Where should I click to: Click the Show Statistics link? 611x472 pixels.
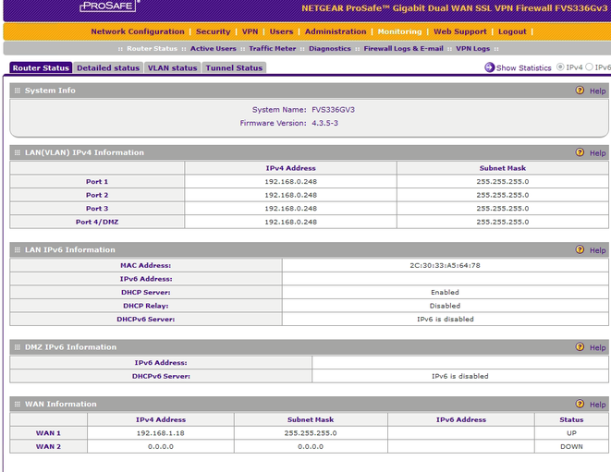(524, 67)
